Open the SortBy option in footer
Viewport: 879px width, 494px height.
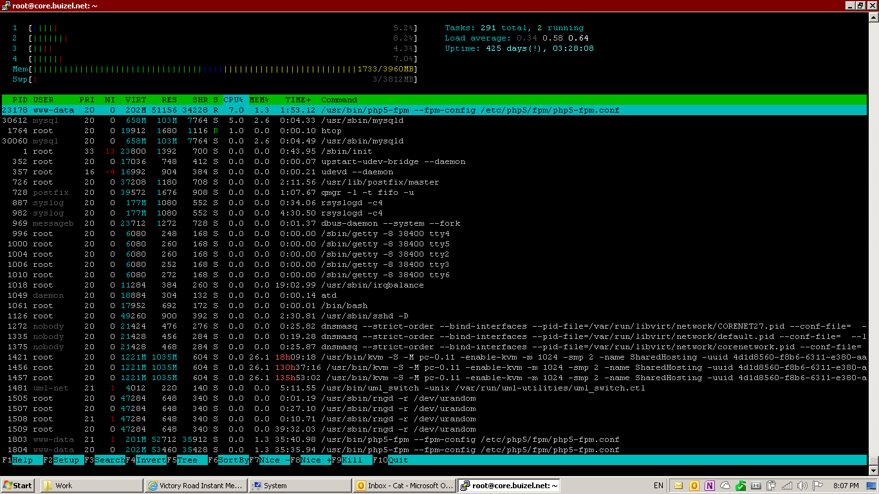pyautogui.click(x=233, y=460)
